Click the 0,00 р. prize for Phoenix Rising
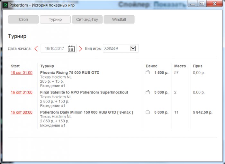Viewport: 225px width, 164px height. [199, 73]
